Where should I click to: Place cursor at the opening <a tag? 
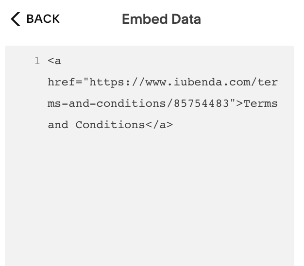(54, 61)
